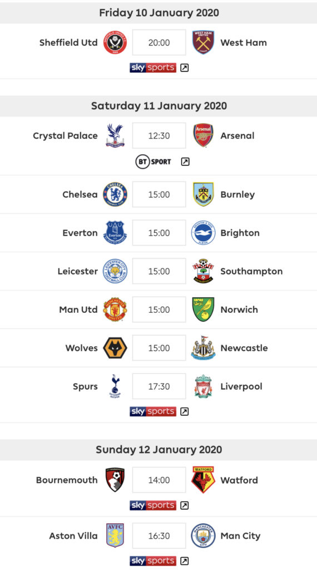Select the Watford club badge
Viewport: 317px width, 570px height.
[x=203, y=480]
